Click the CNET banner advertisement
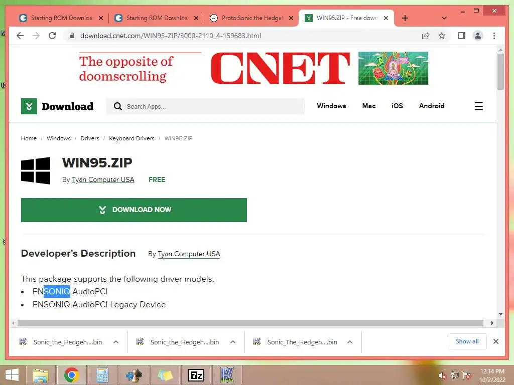This screenshot has width=514, height=385. point(253,68)
